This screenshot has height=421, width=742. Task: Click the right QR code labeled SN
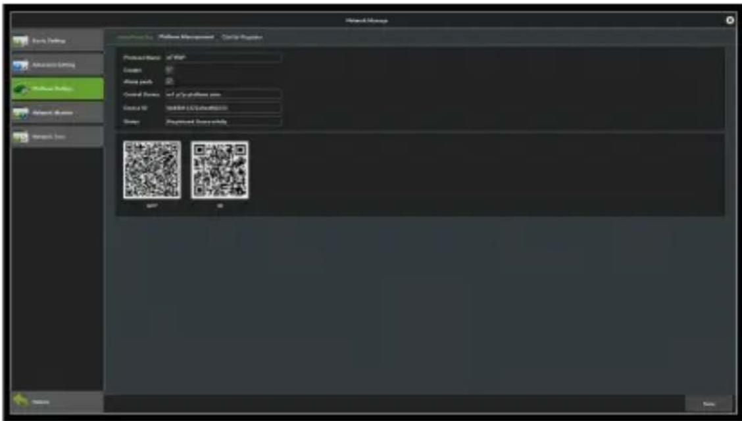(220, 169)
